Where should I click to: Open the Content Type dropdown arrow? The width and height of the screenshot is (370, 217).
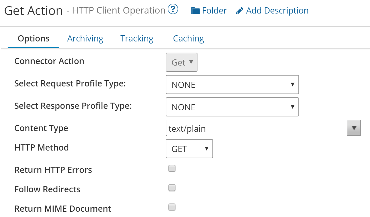click(x=354, y=128)
